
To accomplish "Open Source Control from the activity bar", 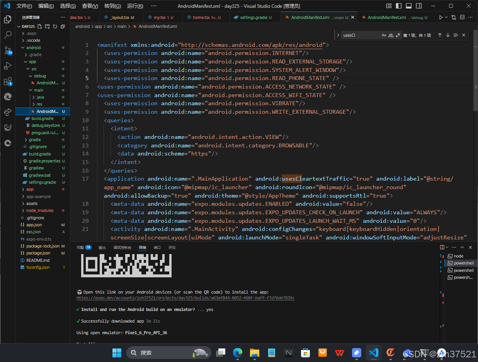I will pos(8,51).
